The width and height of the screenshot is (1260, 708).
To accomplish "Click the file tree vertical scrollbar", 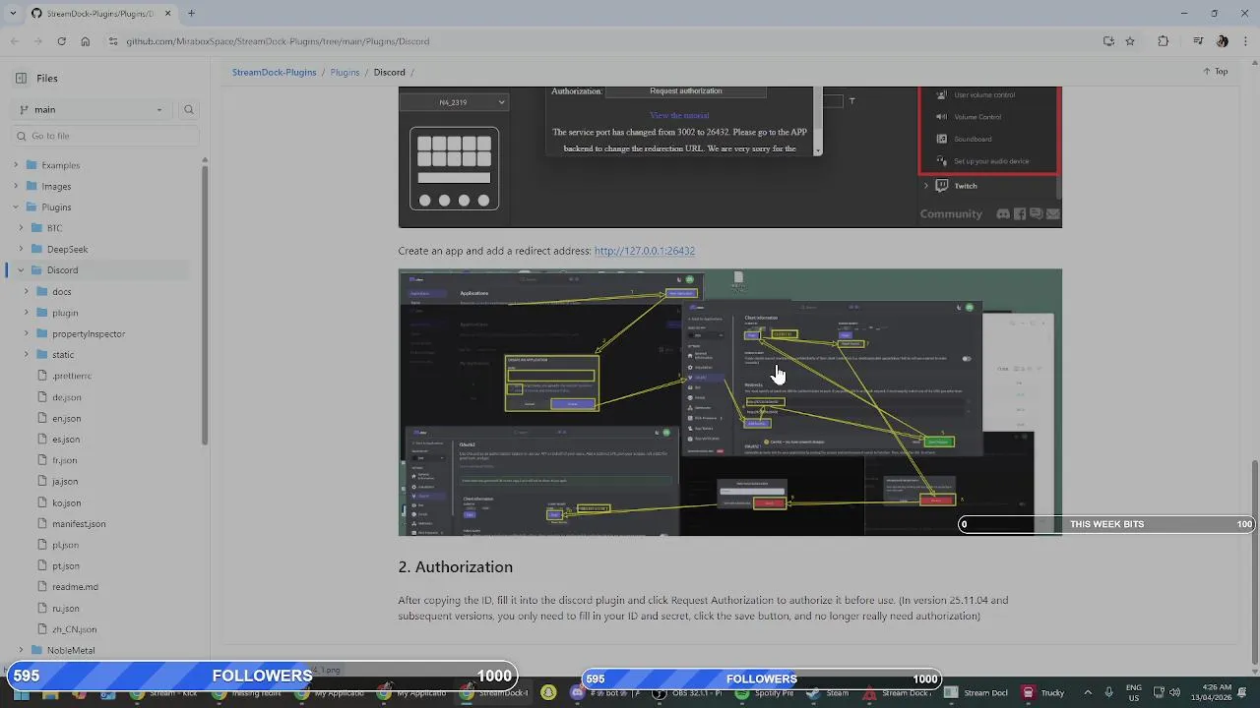I will 205,305.
